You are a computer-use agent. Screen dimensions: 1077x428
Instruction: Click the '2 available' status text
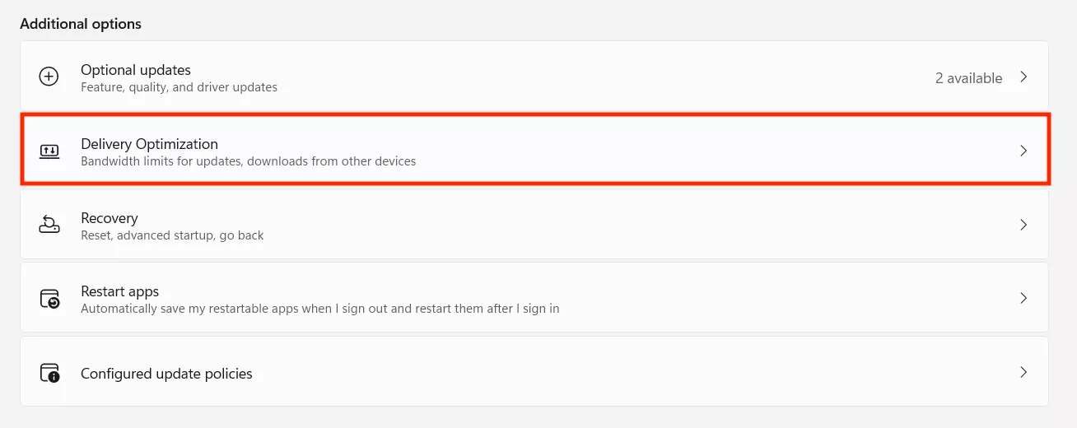click(968, 78)
